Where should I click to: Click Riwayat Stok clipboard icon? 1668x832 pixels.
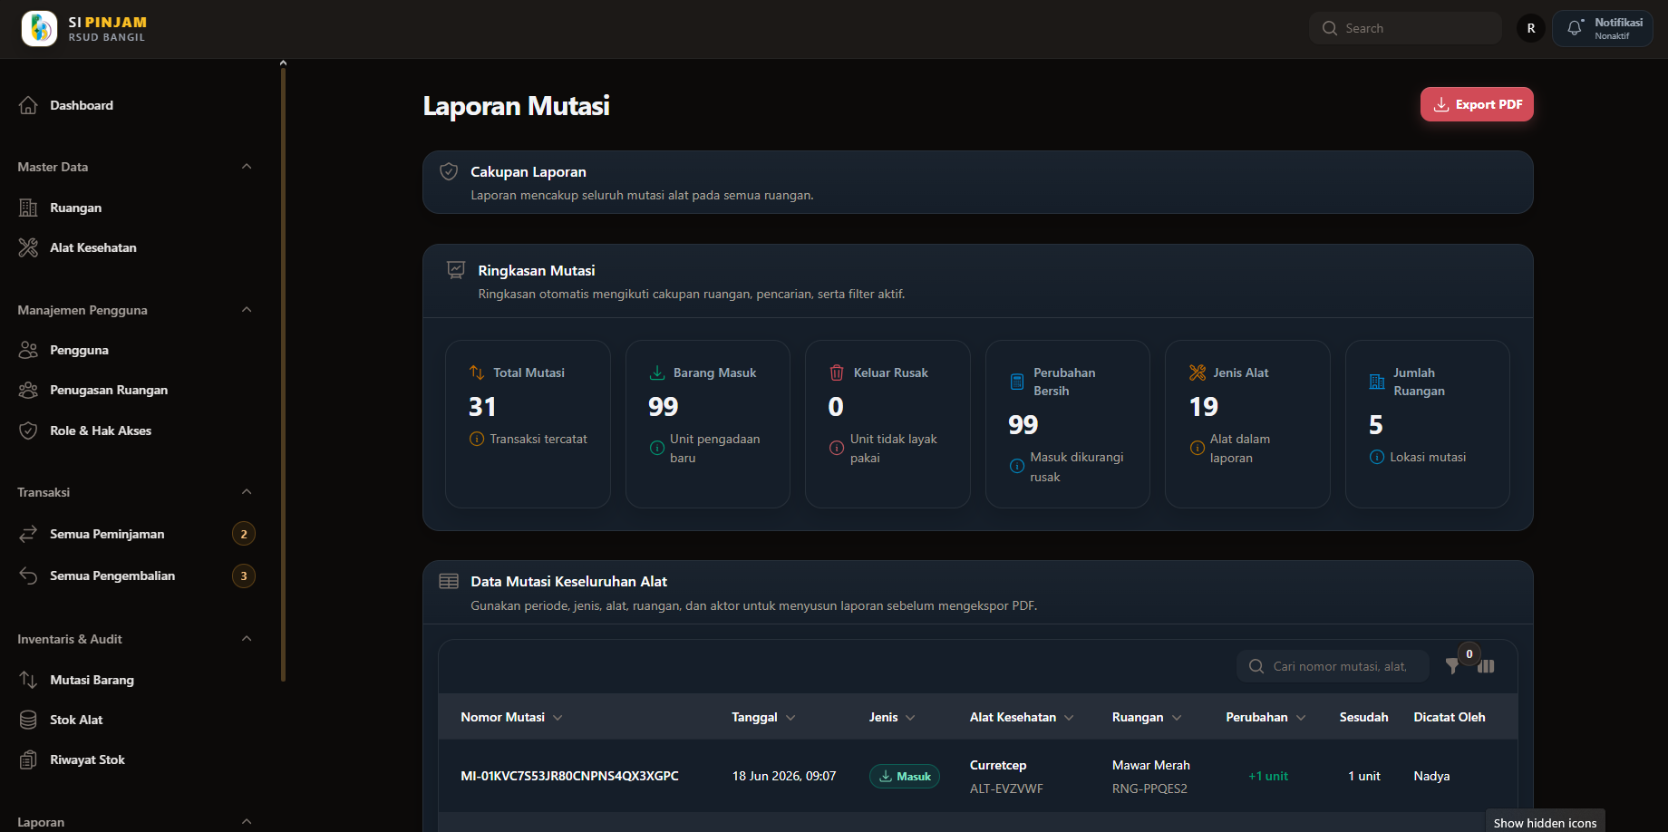coord(28,759)
